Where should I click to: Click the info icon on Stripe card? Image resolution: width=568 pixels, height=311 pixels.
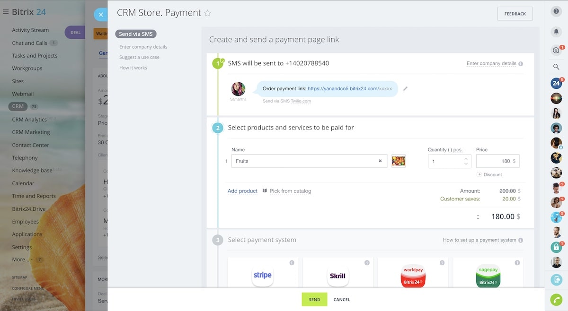coord(292,263)
